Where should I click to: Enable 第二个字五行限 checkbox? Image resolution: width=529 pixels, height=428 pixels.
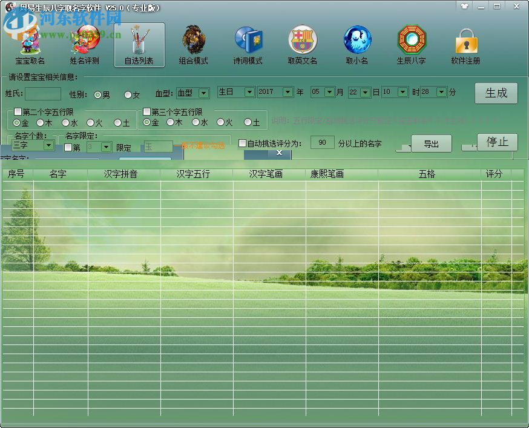point(18,111)
